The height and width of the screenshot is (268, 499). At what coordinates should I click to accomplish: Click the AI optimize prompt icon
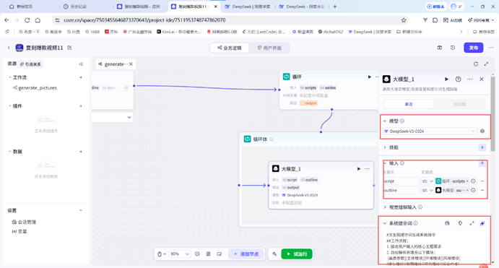coord(482,223)
